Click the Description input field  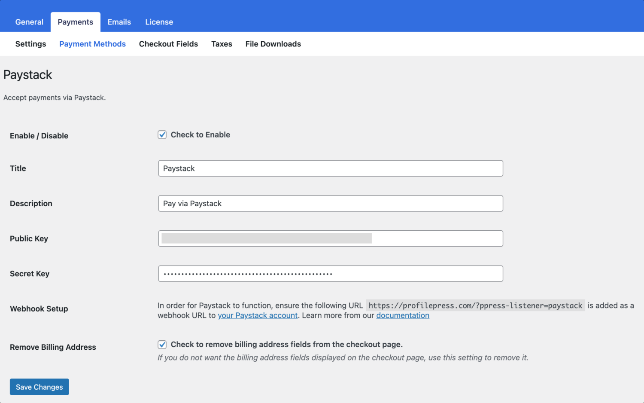[x=331, y=204]
